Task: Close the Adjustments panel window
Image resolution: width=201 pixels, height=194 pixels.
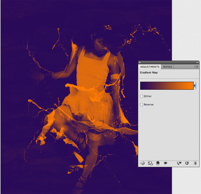Action: pos(140,62)
